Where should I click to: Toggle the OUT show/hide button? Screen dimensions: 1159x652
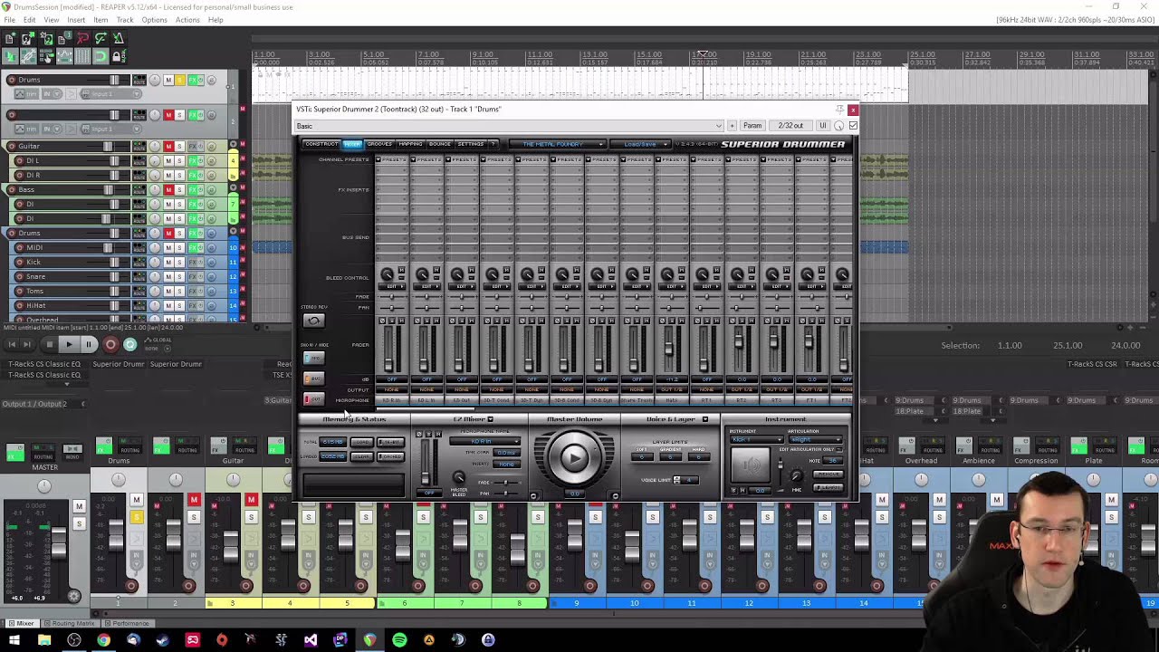tap(312, 398)
